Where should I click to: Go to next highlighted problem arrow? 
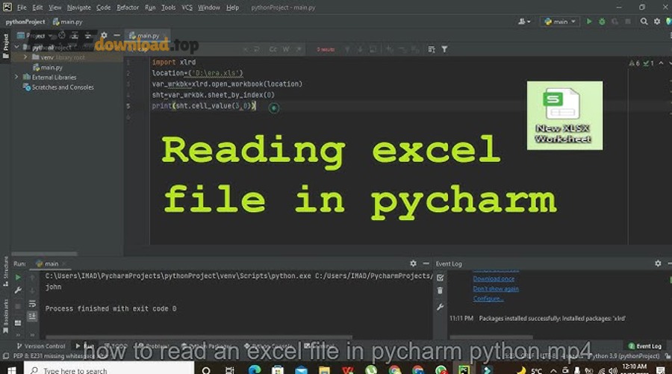tap(670, 63)
